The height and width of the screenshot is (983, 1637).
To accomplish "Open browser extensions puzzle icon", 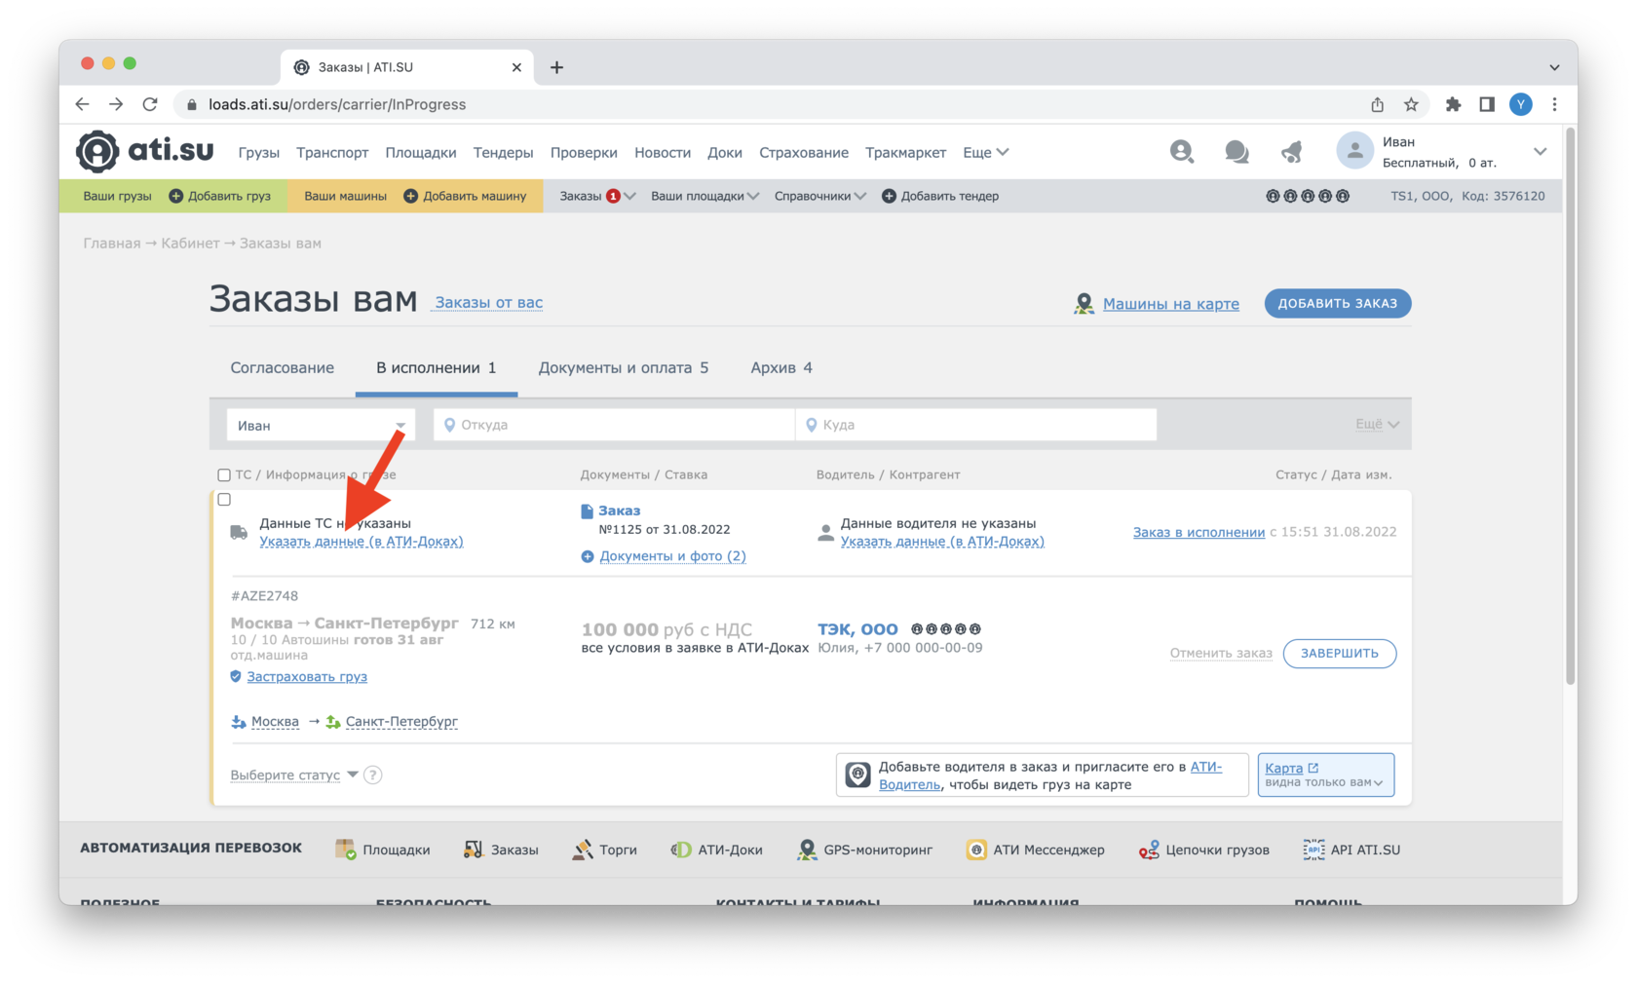I will [x=1453, y=104].
